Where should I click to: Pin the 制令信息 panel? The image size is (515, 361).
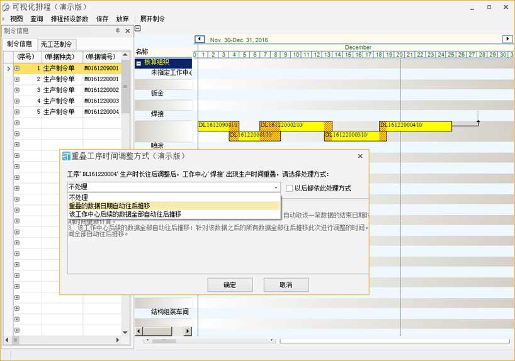[118, 31]
